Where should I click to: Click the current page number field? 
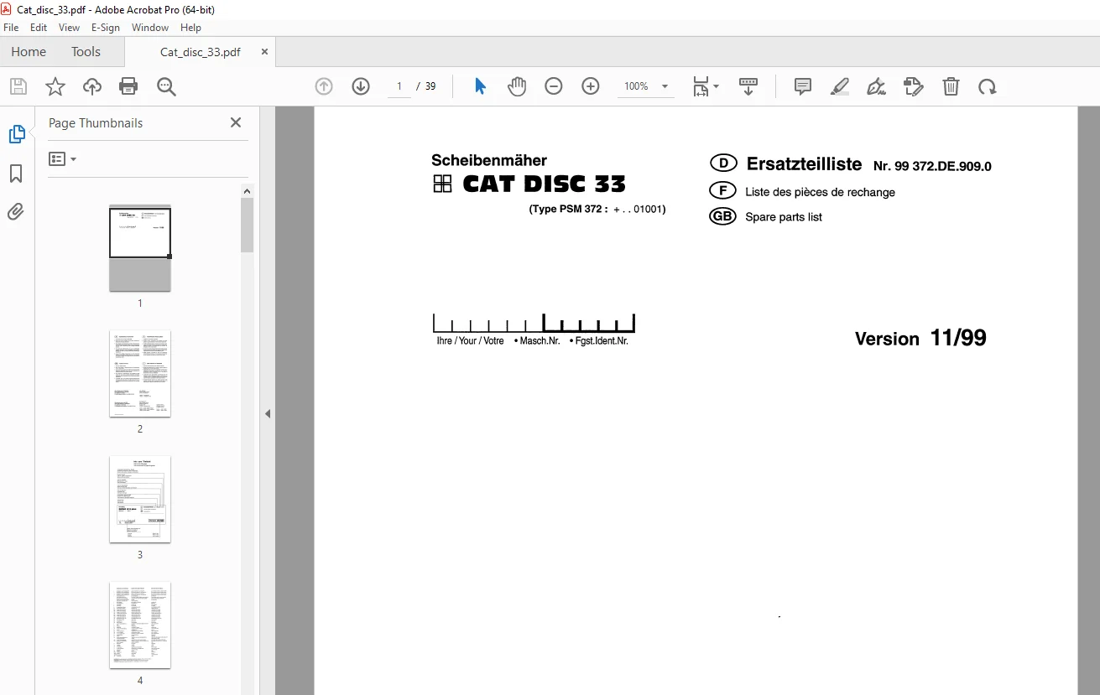(x=399, y=86)
